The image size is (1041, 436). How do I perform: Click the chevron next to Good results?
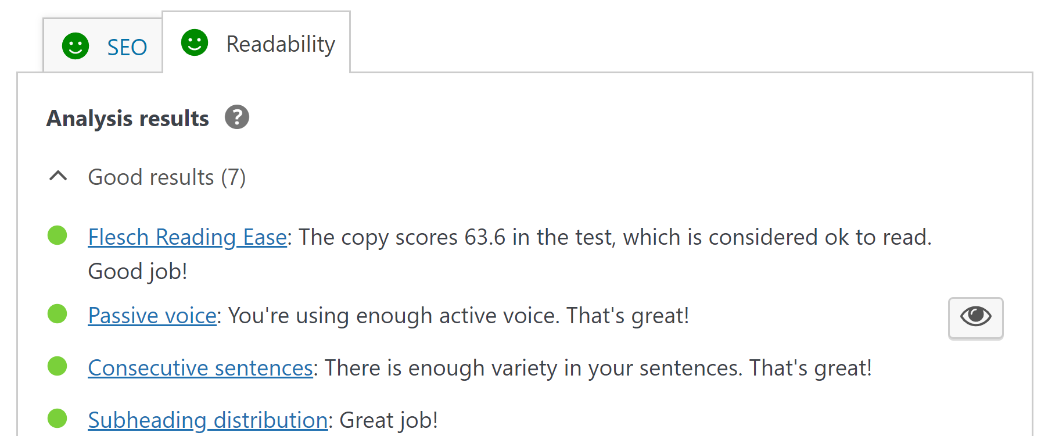58,176
